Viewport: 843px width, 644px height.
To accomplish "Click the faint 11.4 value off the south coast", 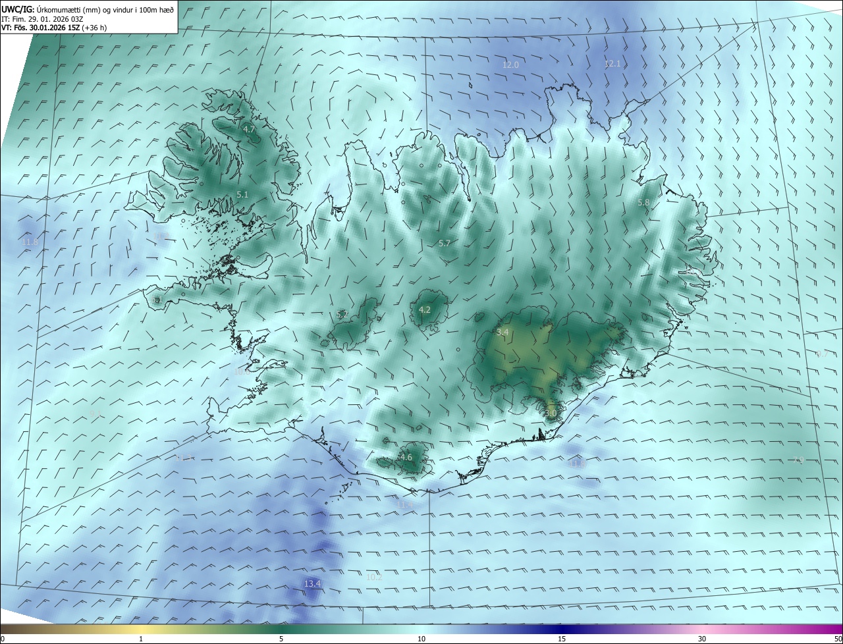I will pos(405,504).
